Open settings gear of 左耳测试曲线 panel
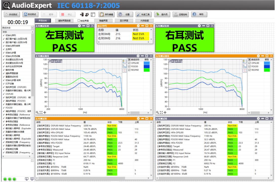The width and height of the screenshot is (276, 182). tap(138, 56)
